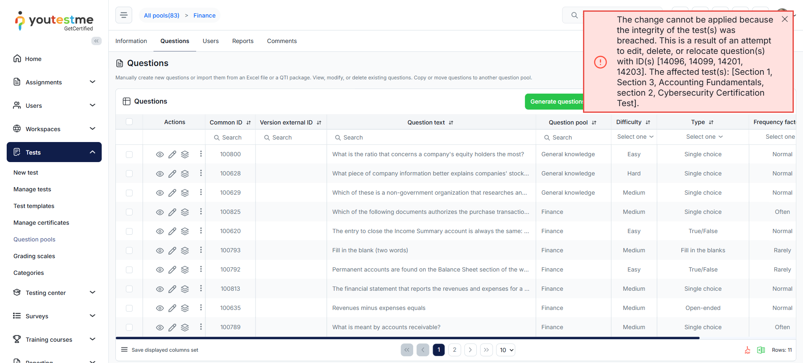Viewport: 803px width, 363px height.
Task: Open the Users tab of the pool
Action: [x=210, y=41]
